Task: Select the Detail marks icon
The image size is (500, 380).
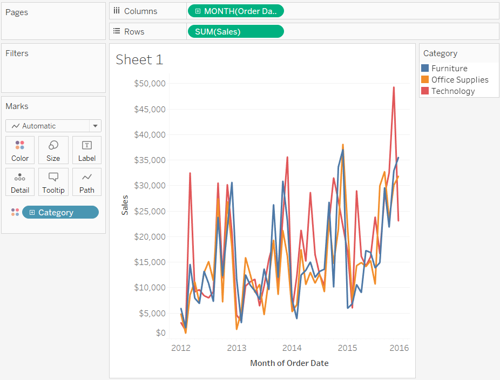Action: tap(19, 181)
